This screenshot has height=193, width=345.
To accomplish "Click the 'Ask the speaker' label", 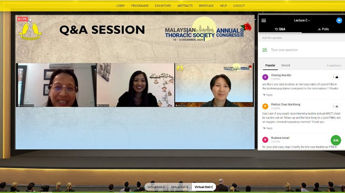I will [x=272, y=38].
